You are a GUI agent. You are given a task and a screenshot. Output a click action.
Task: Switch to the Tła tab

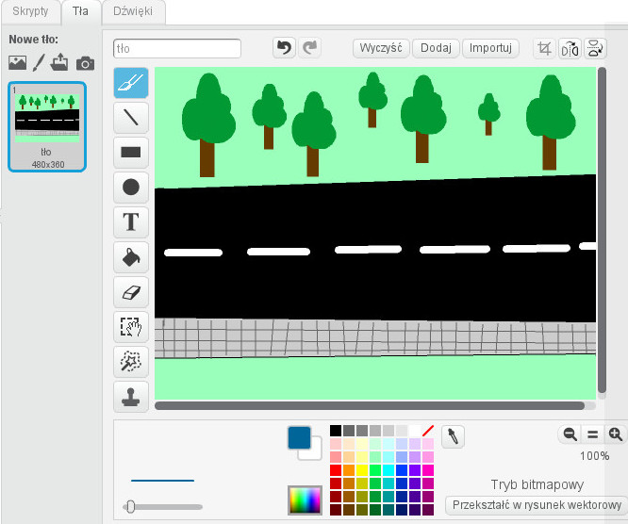pos(80,11)
